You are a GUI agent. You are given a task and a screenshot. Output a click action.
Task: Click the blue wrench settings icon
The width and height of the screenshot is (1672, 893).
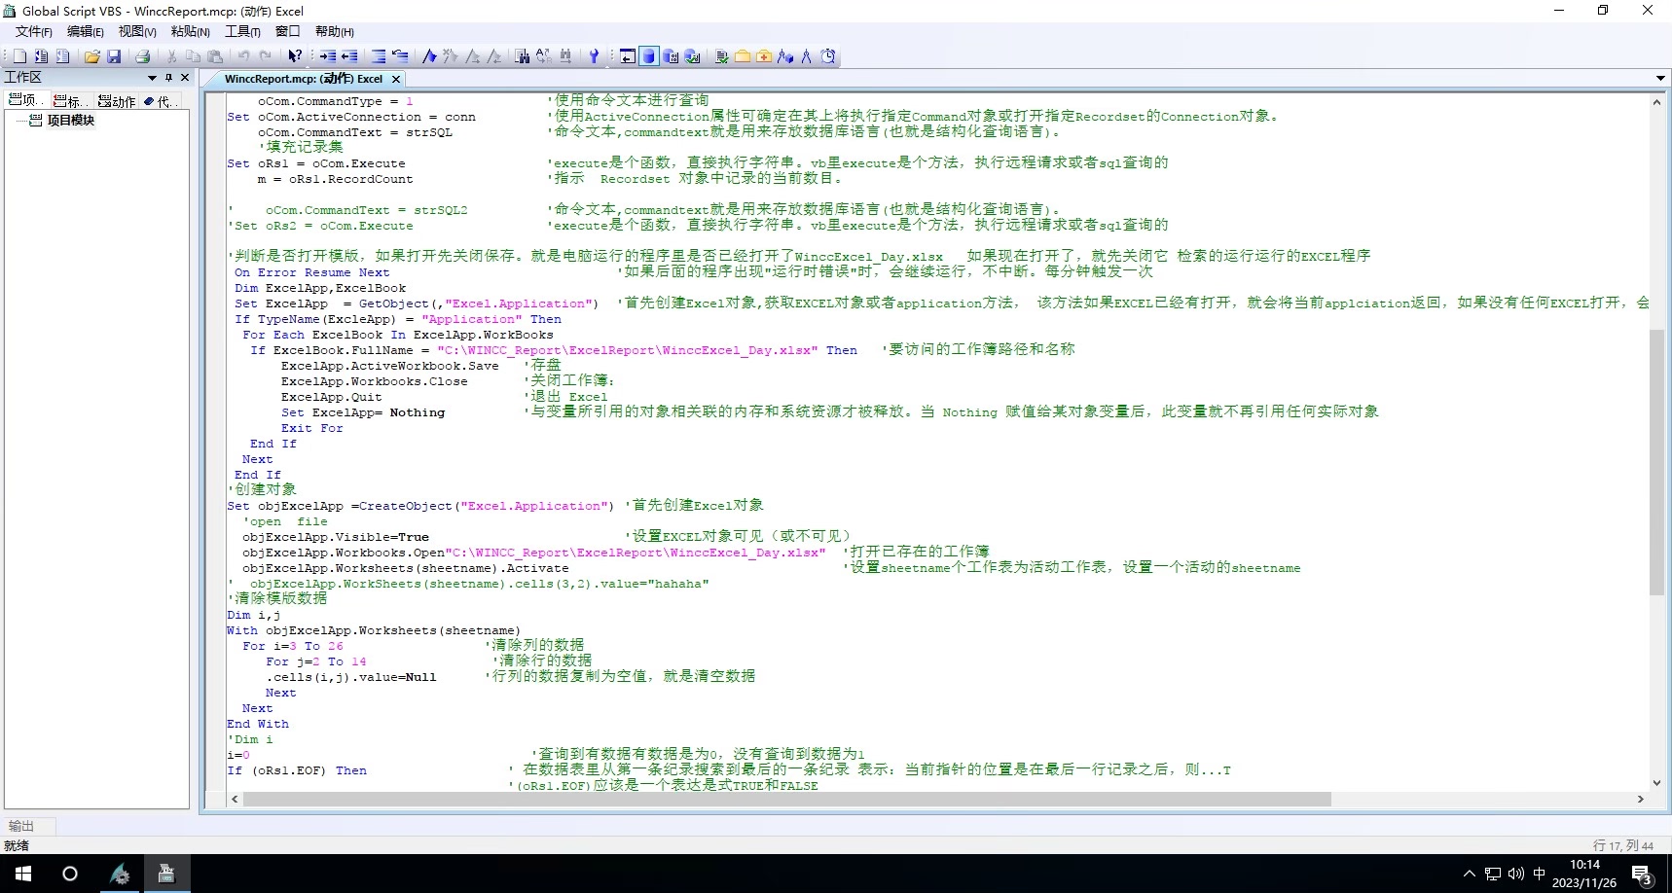(x=594, y=56)
